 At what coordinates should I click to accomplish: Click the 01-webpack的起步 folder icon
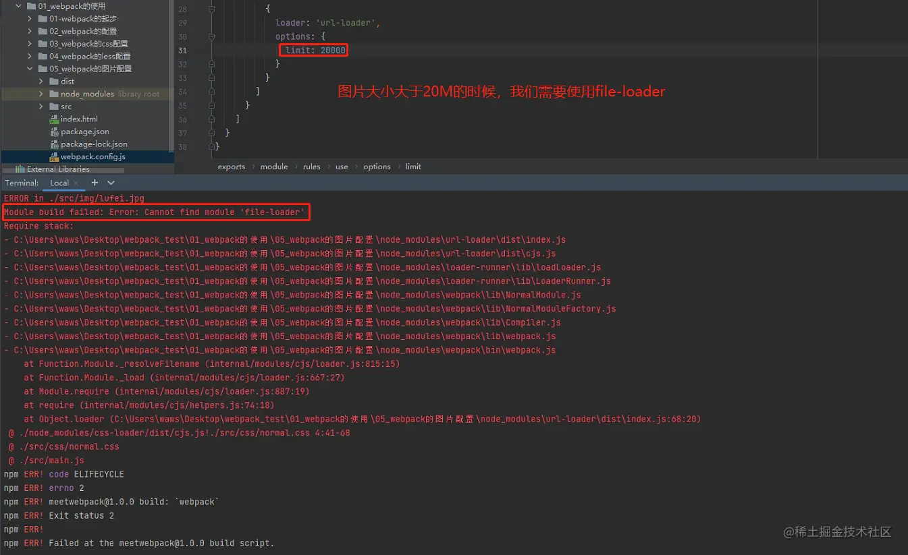43,19
